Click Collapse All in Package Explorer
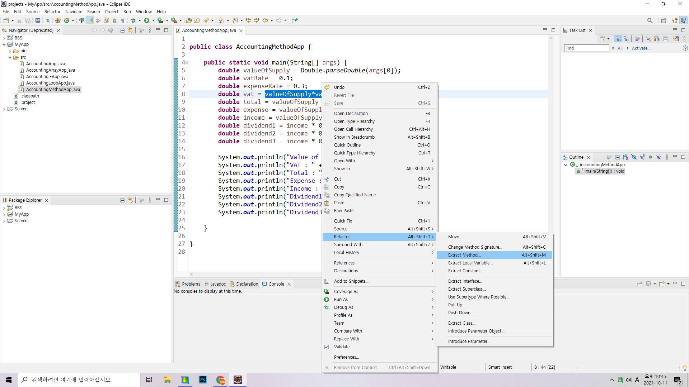689x387 pixels. coord(122,200)
